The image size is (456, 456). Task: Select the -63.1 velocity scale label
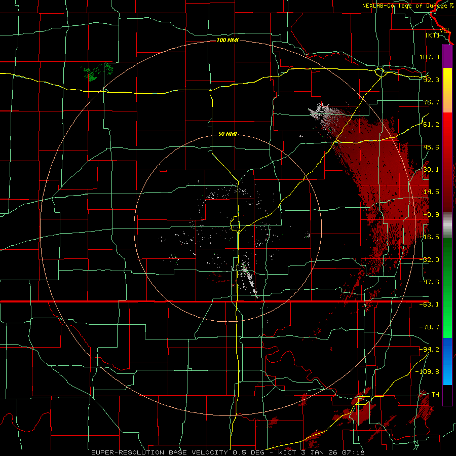pyautogui.click(x=429, y=305)
